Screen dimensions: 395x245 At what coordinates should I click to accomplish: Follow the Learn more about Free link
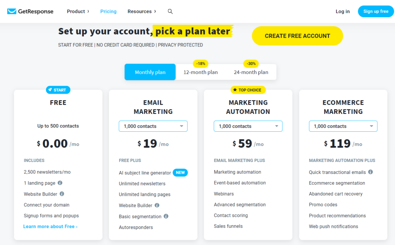click(x=50, y=226)
